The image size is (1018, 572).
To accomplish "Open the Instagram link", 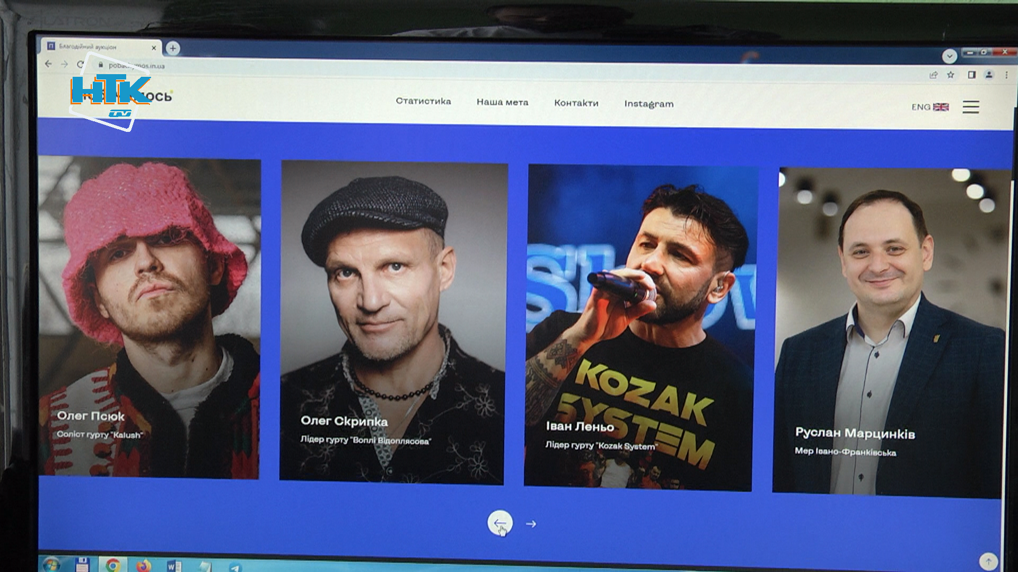I will point(648,104).
